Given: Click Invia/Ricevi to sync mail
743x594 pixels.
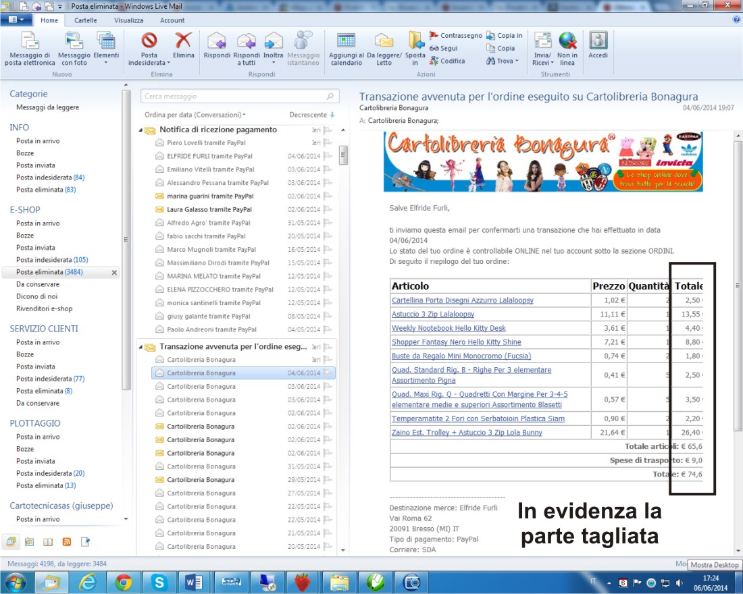Looking at the screenshot, I should point(542,49).
